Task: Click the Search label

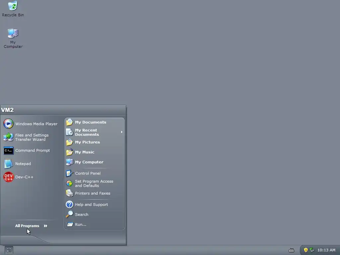Action: (x=82, y=214)
